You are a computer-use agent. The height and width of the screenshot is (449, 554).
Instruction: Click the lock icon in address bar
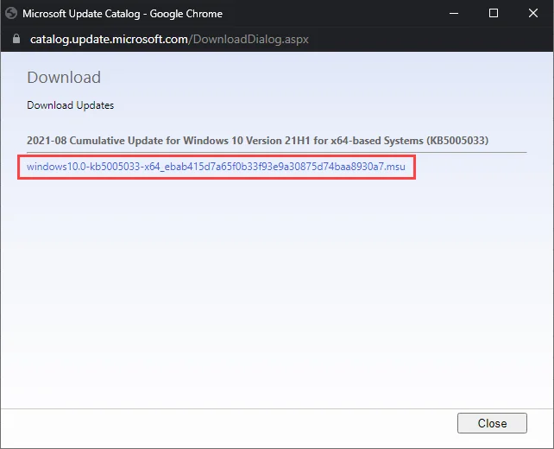pyautogui.click(x=16, y=39)
